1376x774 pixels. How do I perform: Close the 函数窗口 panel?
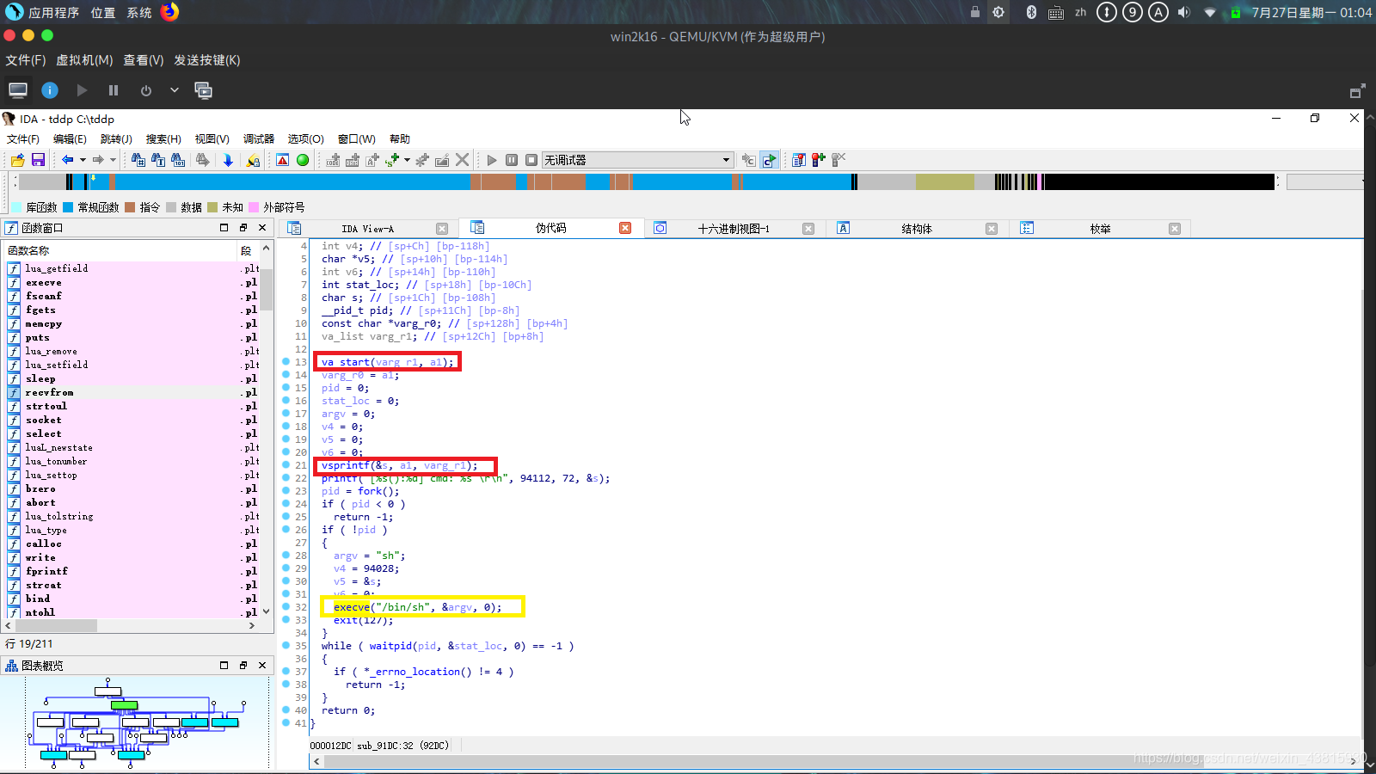[x=262, y=228]
